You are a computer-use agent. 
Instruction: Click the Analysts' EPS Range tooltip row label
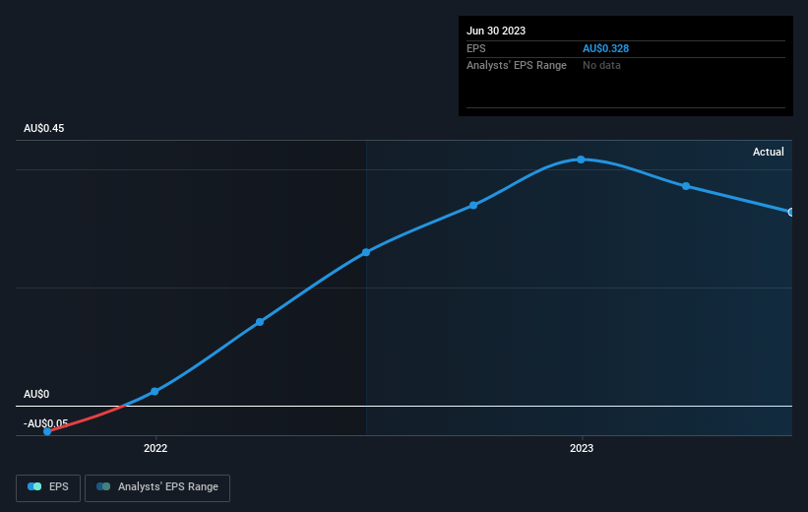coord(517,66)
